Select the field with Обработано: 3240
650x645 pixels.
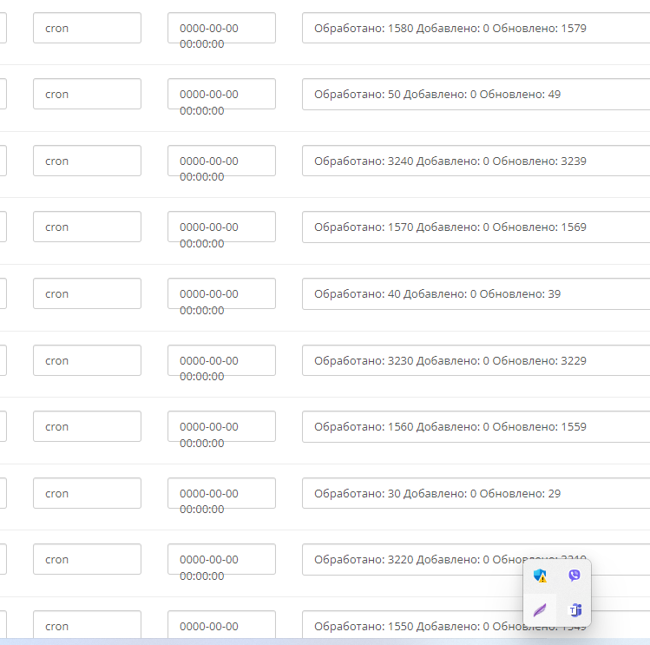476,161
